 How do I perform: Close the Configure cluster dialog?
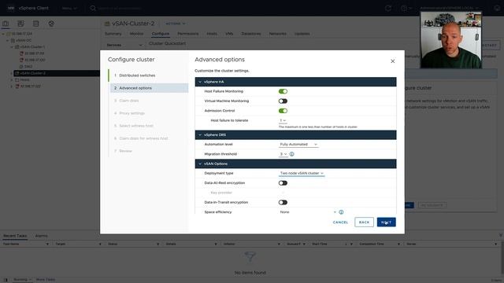(392, 61)
